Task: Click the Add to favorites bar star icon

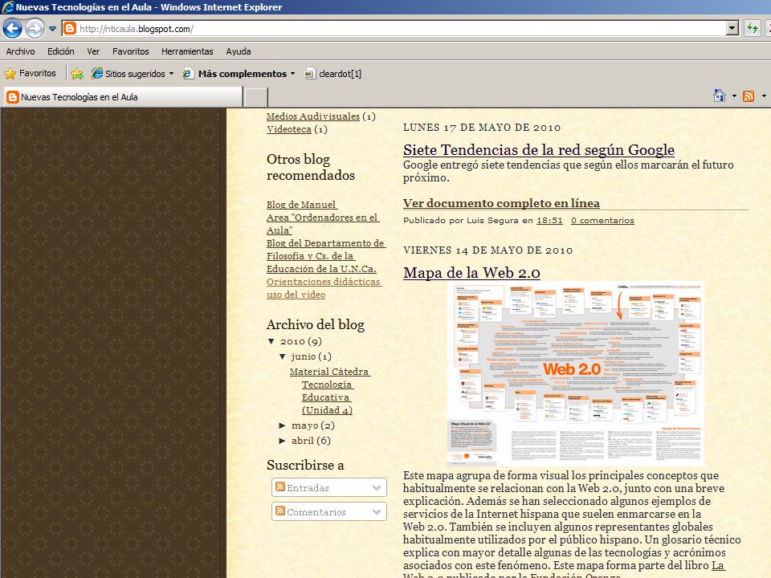Action: pos(77,74)
